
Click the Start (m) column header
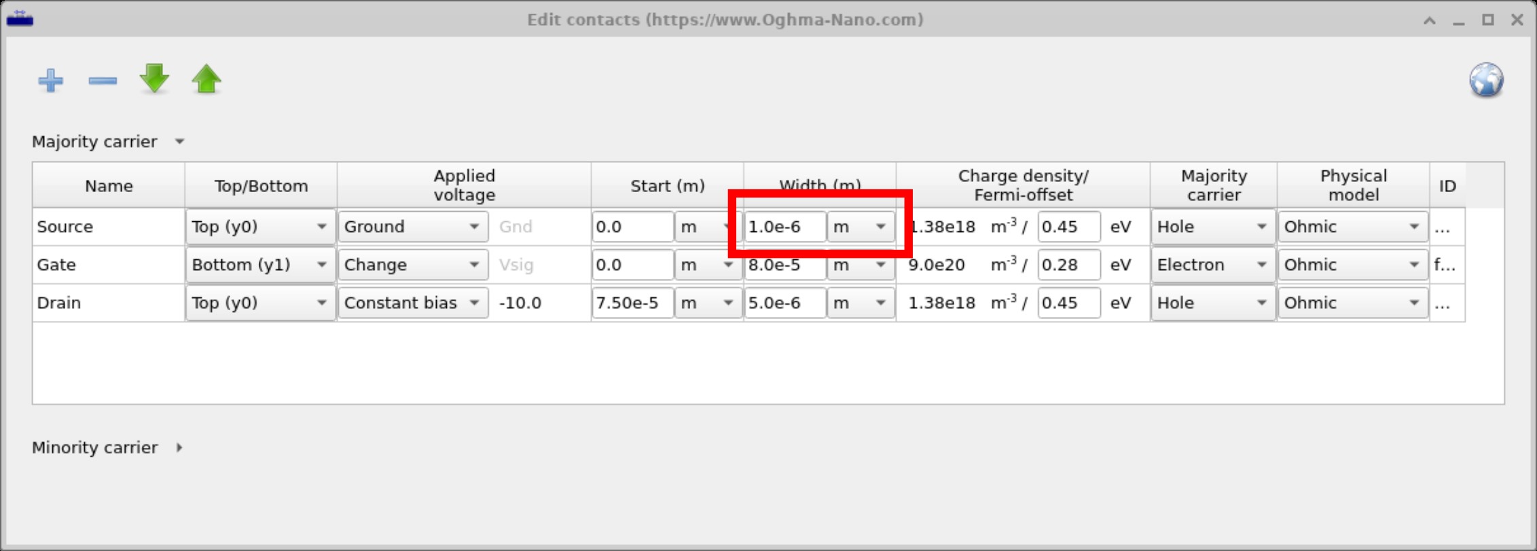tap(667, 185)
